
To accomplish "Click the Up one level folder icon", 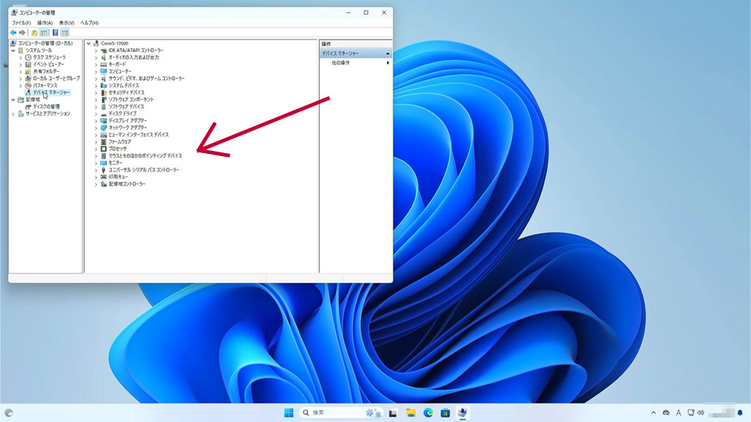I will 34,33.
